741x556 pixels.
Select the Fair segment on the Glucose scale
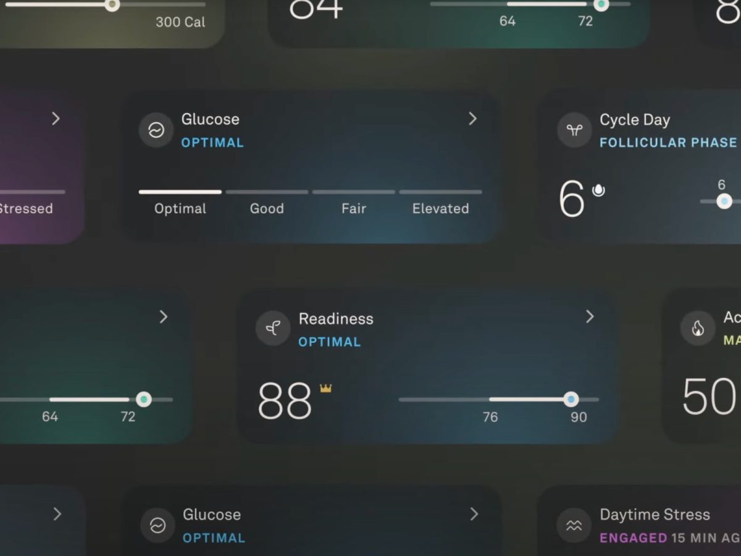(354, 201)
